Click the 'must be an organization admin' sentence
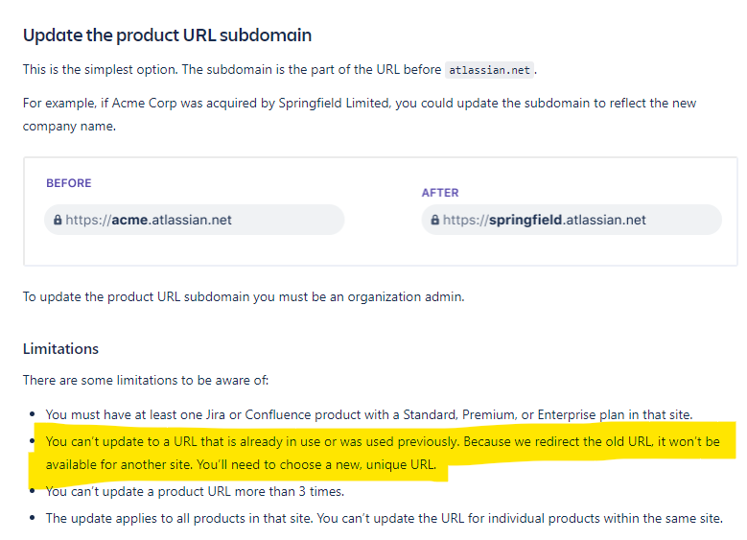747x540 pixels. [244, 296]
